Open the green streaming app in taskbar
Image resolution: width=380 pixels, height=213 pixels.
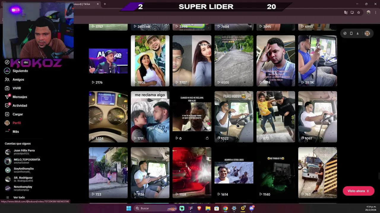[182, 208]
